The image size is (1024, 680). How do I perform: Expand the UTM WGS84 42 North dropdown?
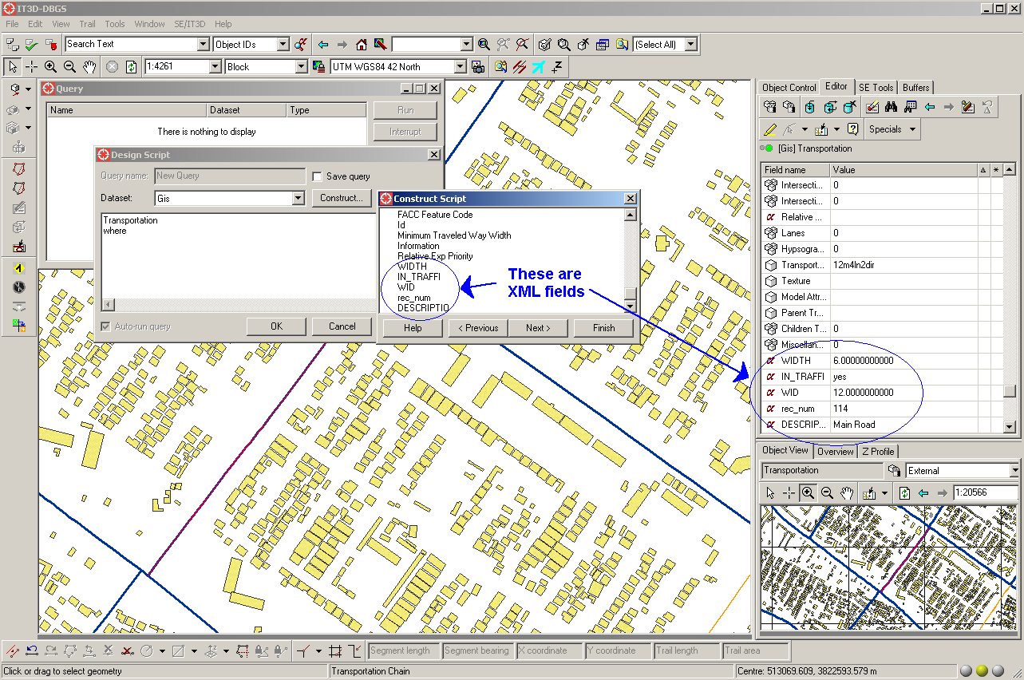461,67
